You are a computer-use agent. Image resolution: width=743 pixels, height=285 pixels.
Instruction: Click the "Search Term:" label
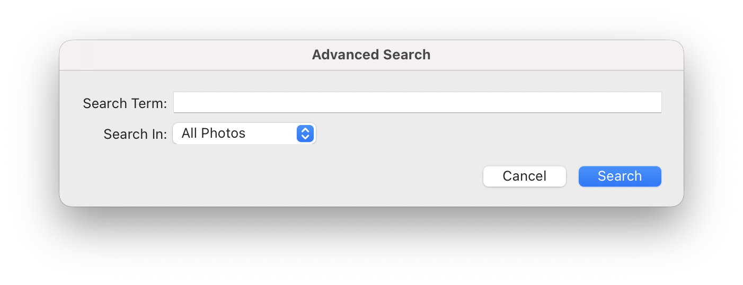[x=125, y=103]
